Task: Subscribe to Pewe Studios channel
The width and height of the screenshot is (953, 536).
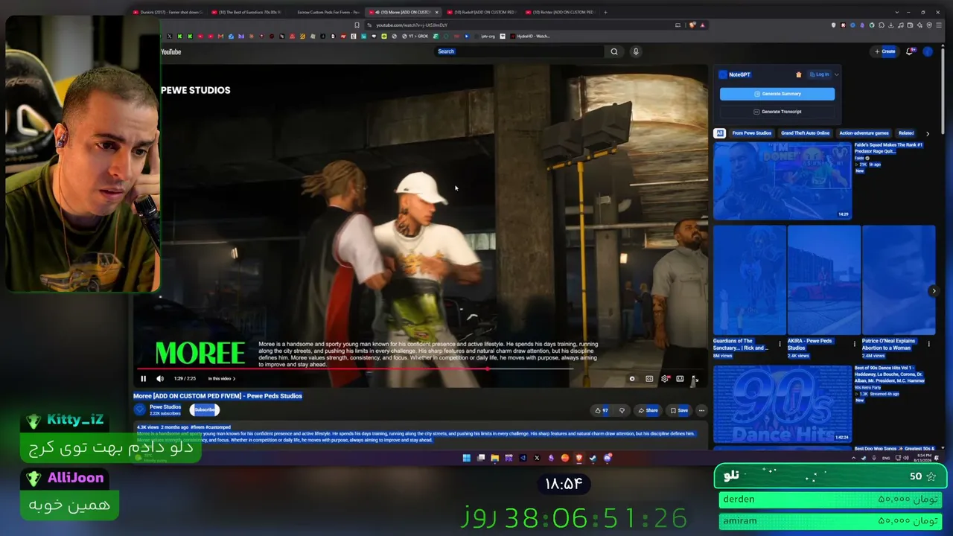Action: [x=205, y=409]
